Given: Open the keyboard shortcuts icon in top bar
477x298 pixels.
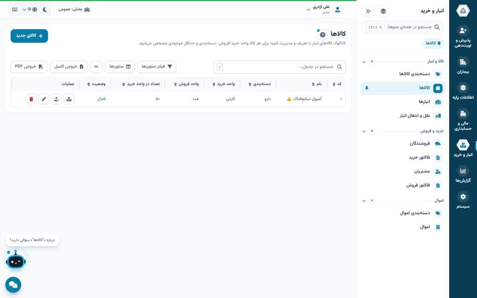Looking at the screenshot, I should [x=15, y=9].
